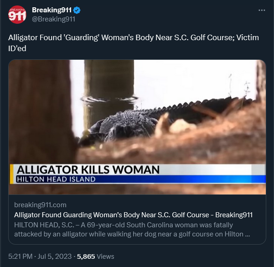Click the ALLIGATOR KILLS WOMAN banner caption
The width and height of the screenshot is (274, 267).
click(x=88, y=170)
